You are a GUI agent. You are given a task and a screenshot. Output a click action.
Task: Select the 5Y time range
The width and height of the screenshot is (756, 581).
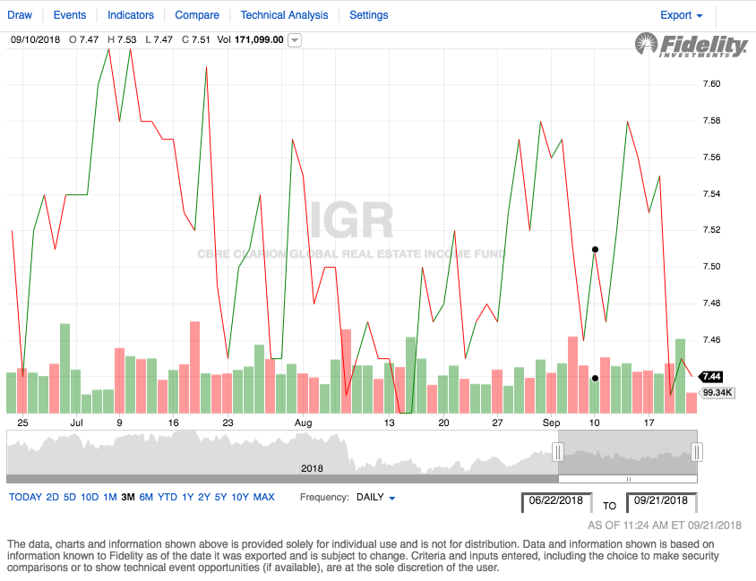point(220,497)
